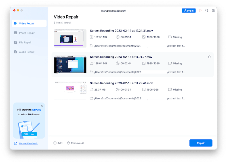This screenshot has width=227, height=163.
Task: Click the File Repair document icon
Action: [x=16, y=42]
